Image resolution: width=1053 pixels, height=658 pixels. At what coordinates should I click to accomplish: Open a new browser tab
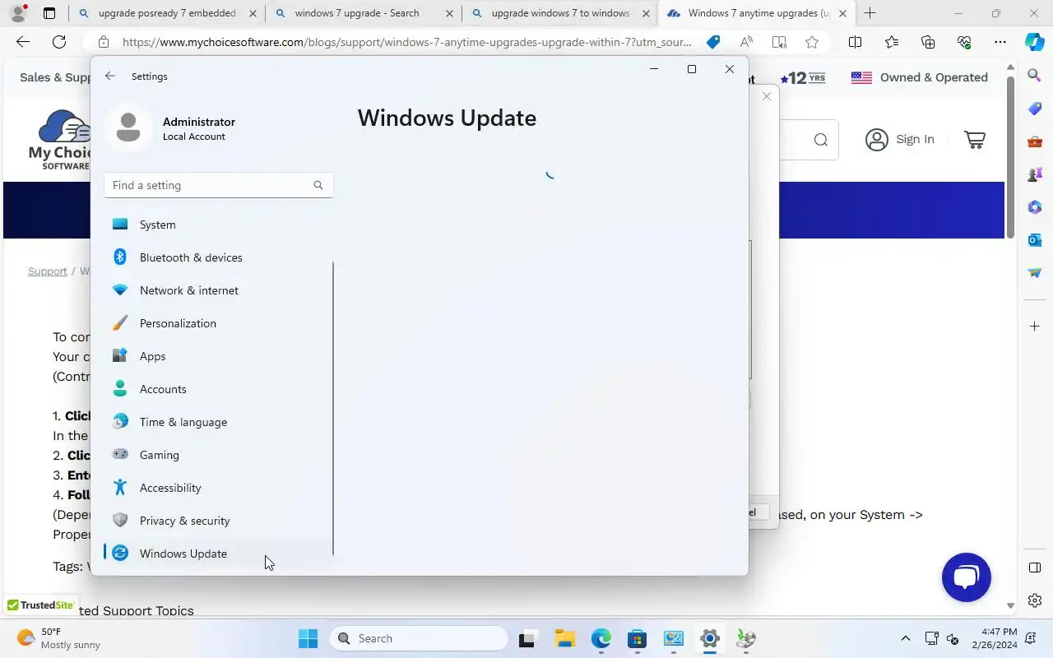pyautogui.click(x=870, y=13)
